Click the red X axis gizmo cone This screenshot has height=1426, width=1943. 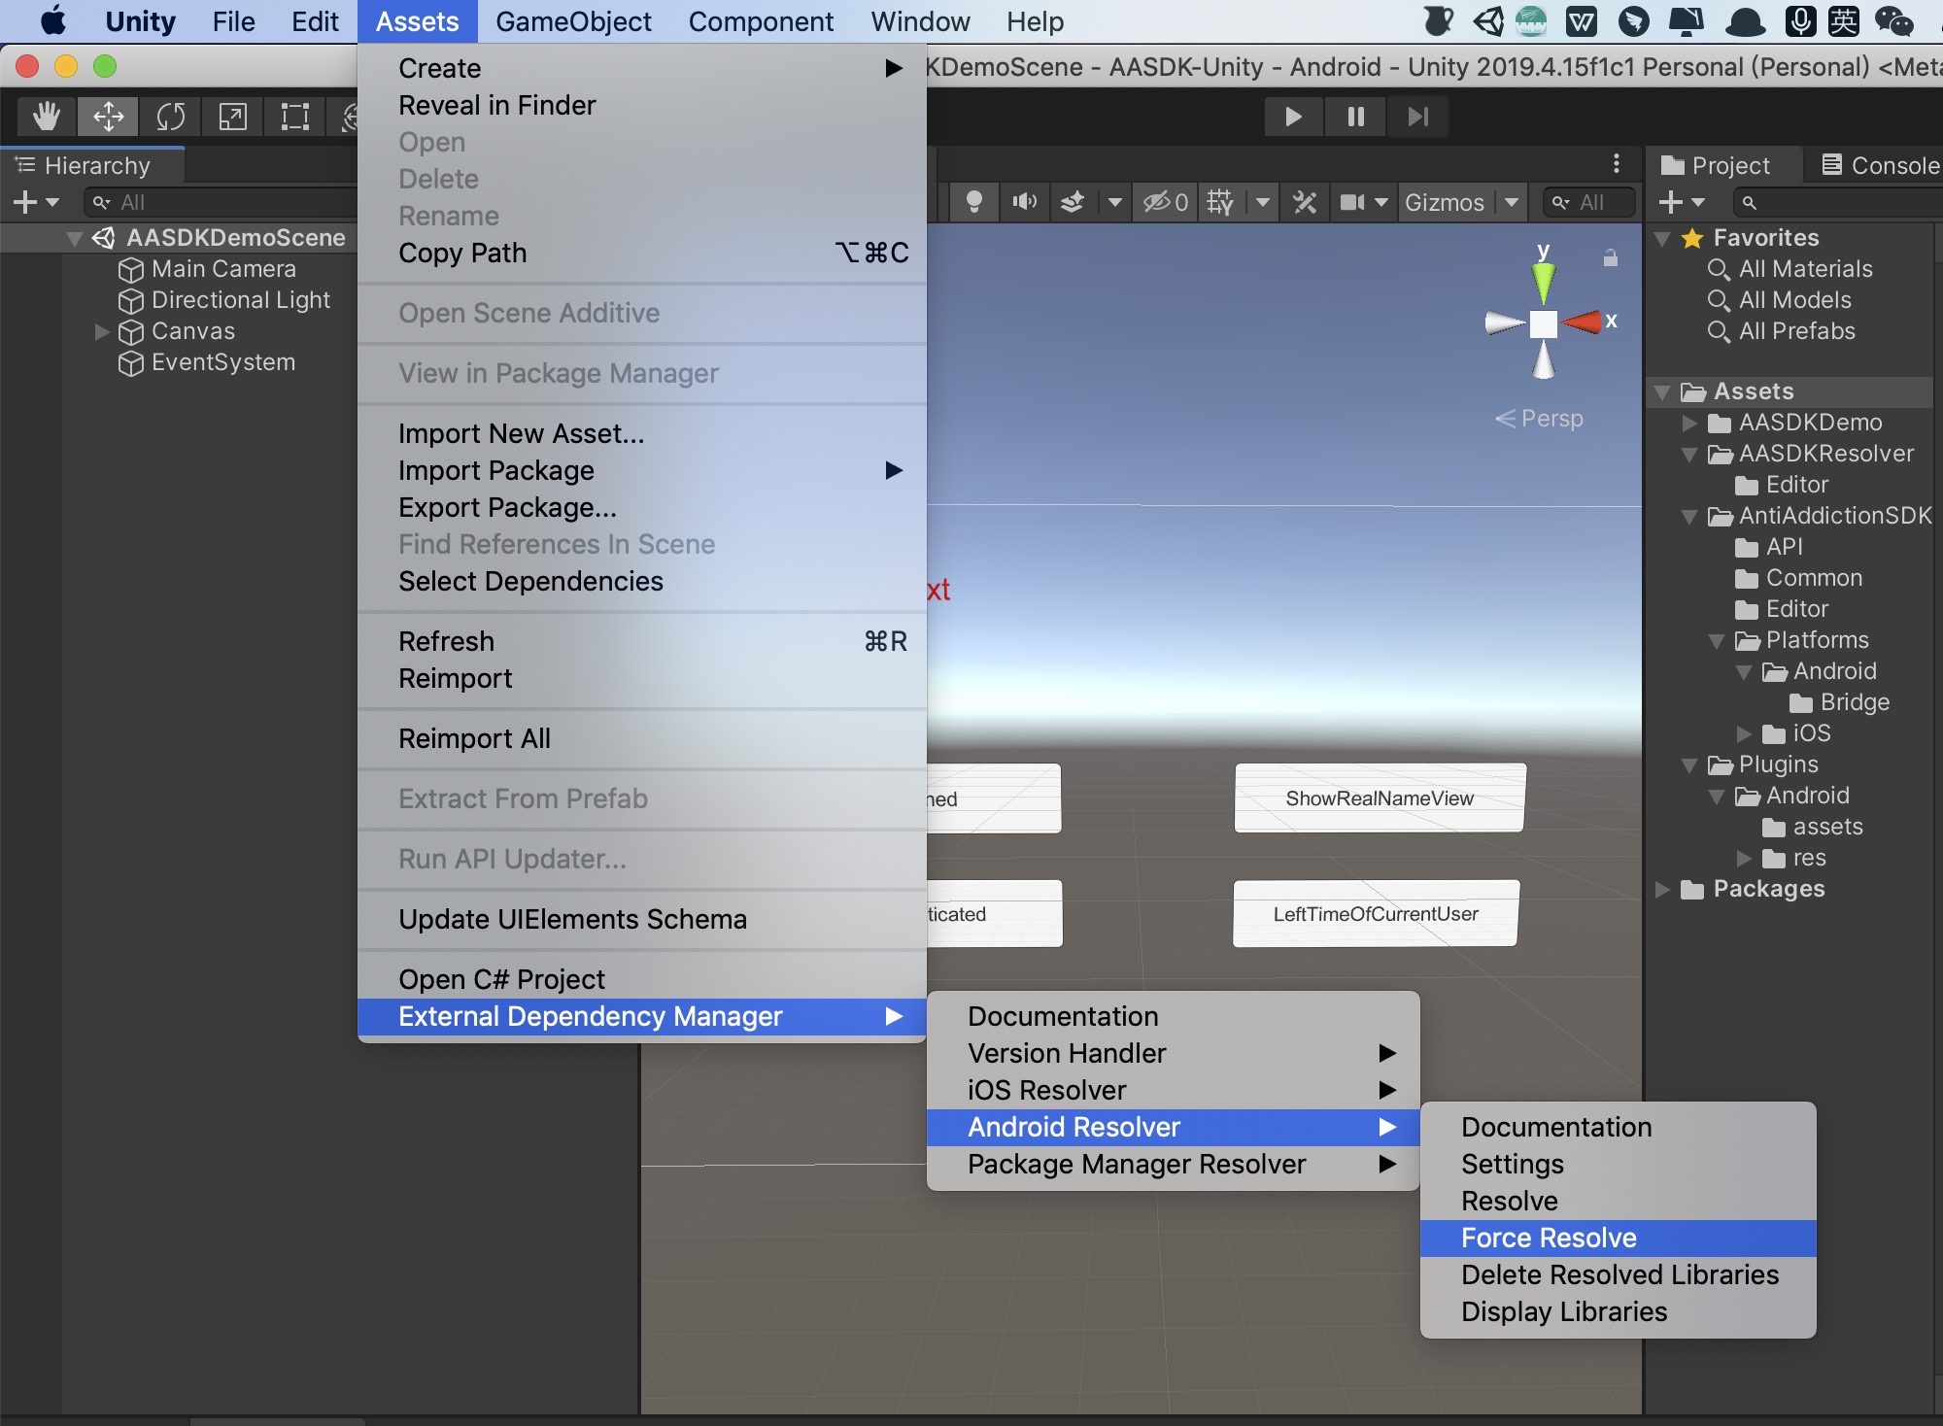pos(1584,322)
